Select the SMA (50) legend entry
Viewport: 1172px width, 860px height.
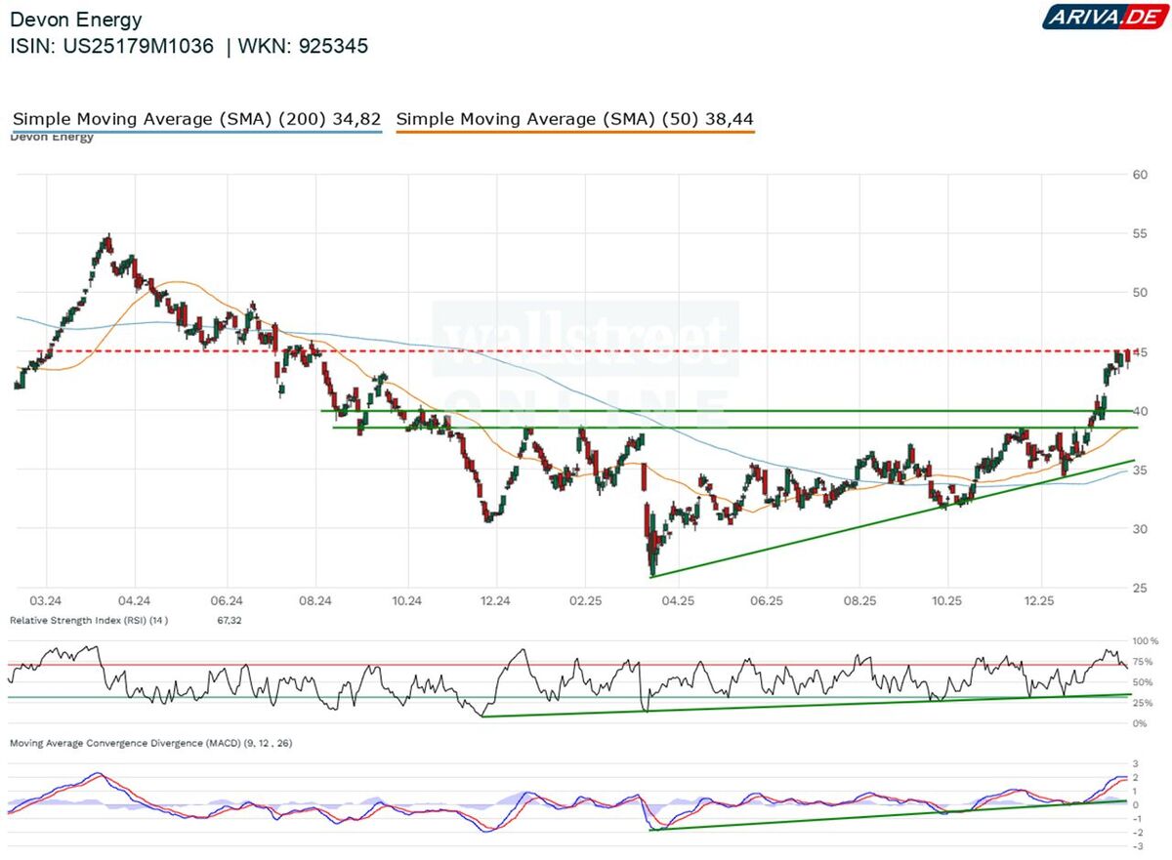(x=575, y=119)
